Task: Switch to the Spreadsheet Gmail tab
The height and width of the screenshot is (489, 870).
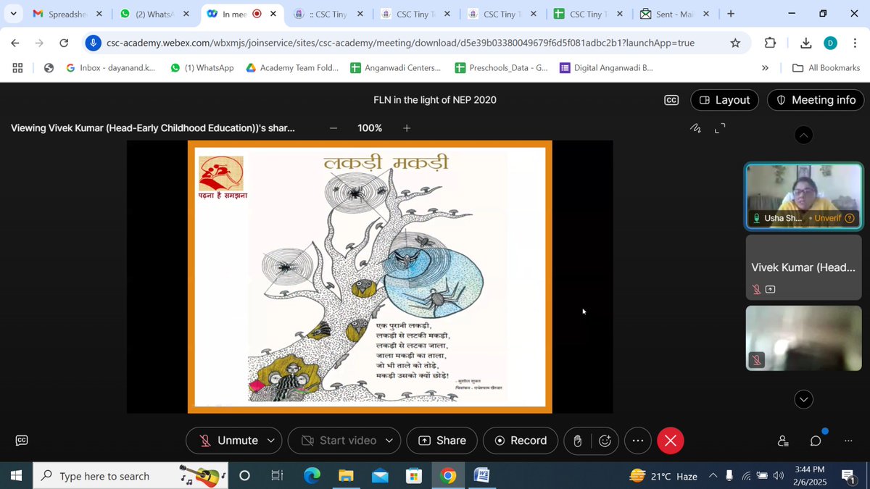Action: 67,14
